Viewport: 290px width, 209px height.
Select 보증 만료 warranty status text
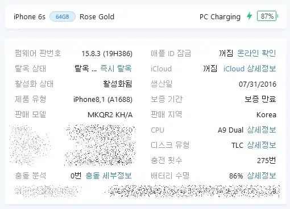260,99
